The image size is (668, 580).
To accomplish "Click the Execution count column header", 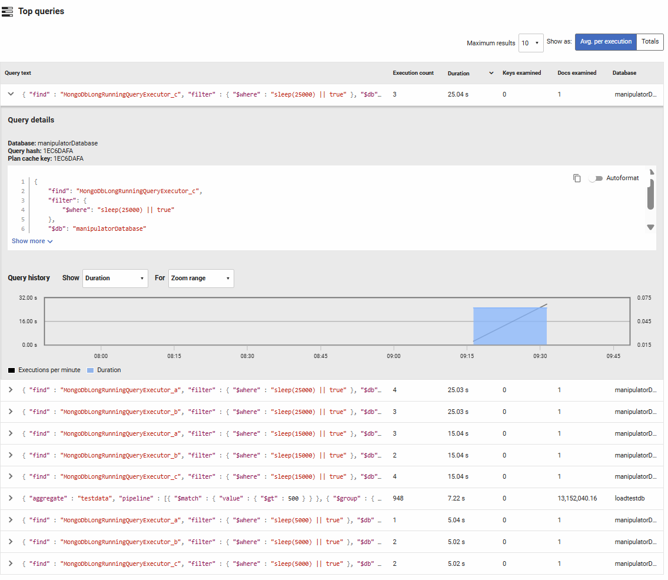I will tap(413, 73).
